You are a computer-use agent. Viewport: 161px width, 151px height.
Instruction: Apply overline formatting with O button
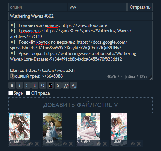[x=43, y=85]
